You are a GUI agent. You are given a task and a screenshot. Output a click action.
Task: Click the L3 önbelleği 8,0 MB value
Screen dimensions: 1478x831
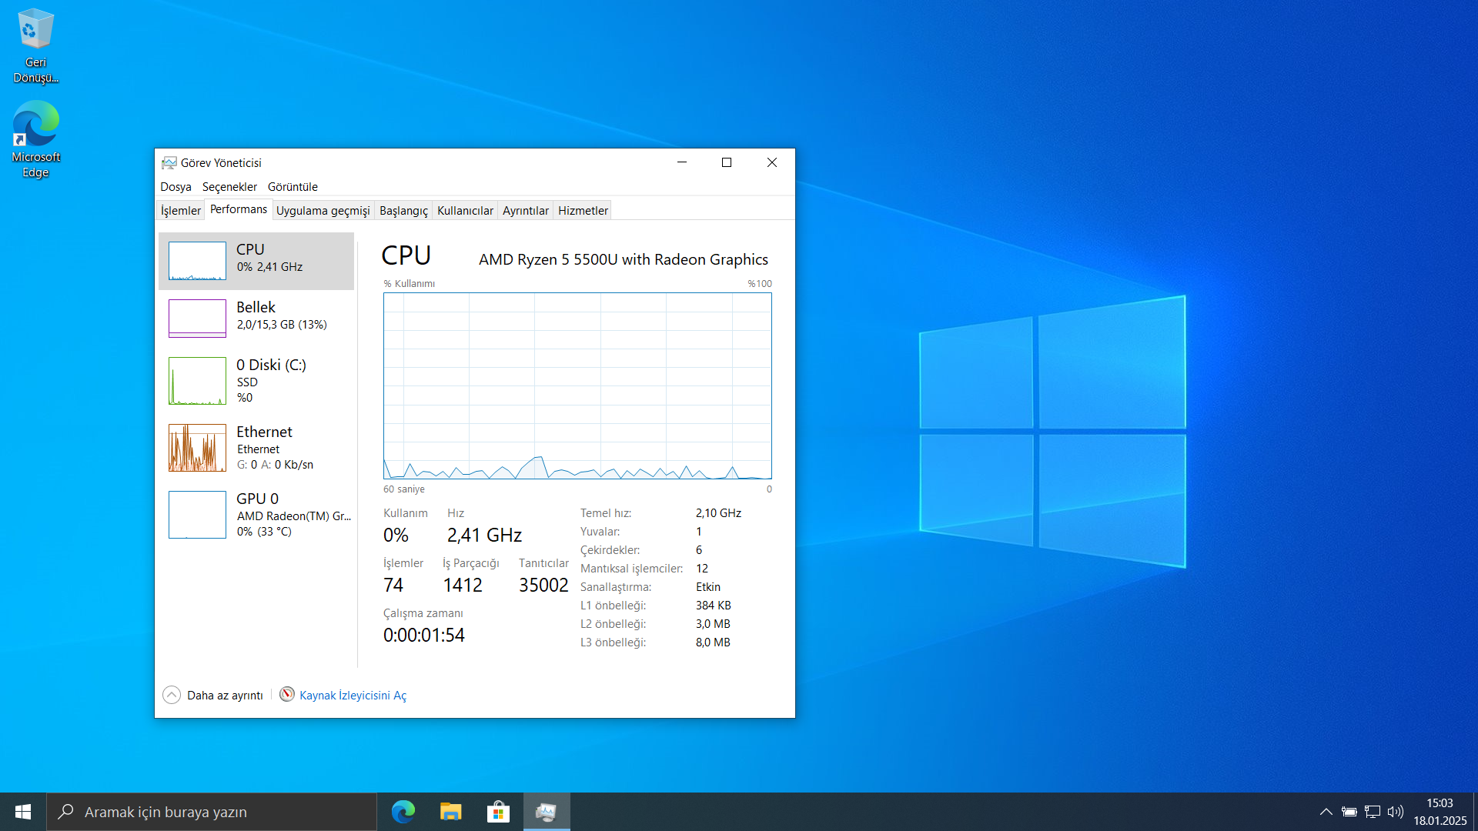click(713, 642)
